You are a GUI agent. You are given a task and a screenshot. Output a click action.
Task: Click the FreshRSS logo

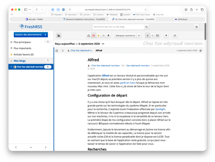click(x=31, y=27)
